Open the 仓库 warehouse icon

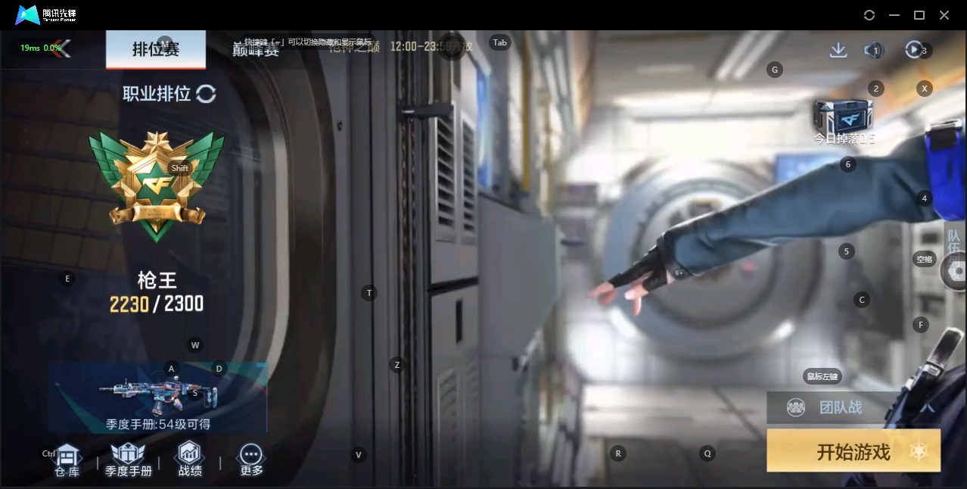click(67, 460)
